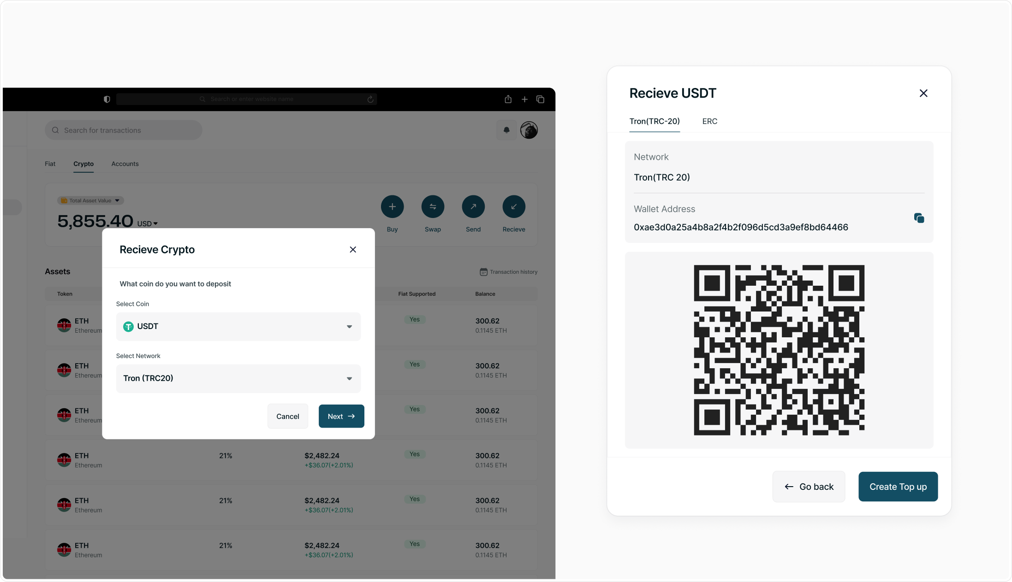Switch to the Accounts tab

(x=125, y=164)
